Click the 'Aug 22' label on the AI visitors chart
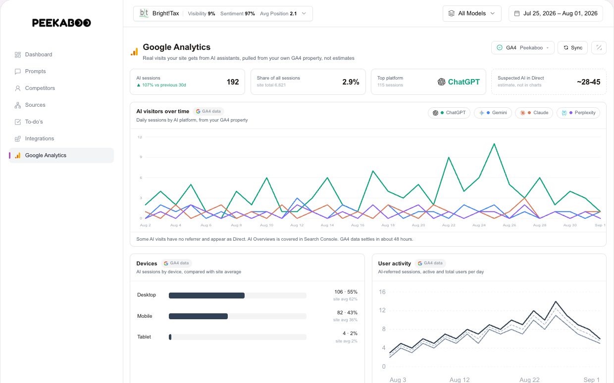This screenshot has height=383, width=614. [x=449, y=225]
